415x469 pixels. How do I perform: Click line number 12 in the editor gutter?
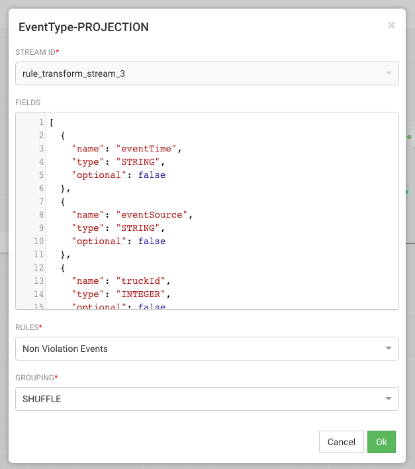[39, 268]
